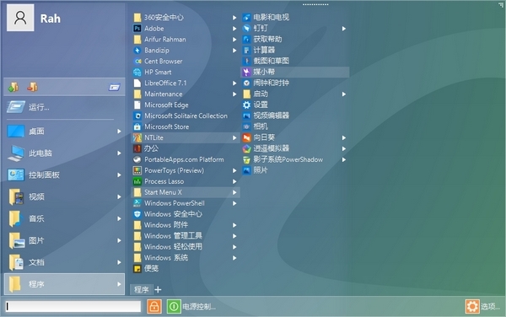506x317 pixels.
Task: Open PortableApps.com Platform icon
Action: click(x=137, y=159)
